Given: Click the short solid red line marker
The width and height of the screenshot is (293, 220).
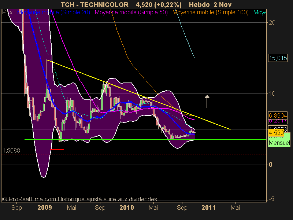Looking at the screenshot, I should click(57, 150).
